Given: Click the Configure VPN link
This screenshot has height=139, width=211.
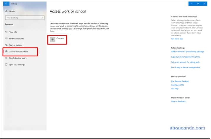Looking at the screenshot, I should tap(177, 85).
